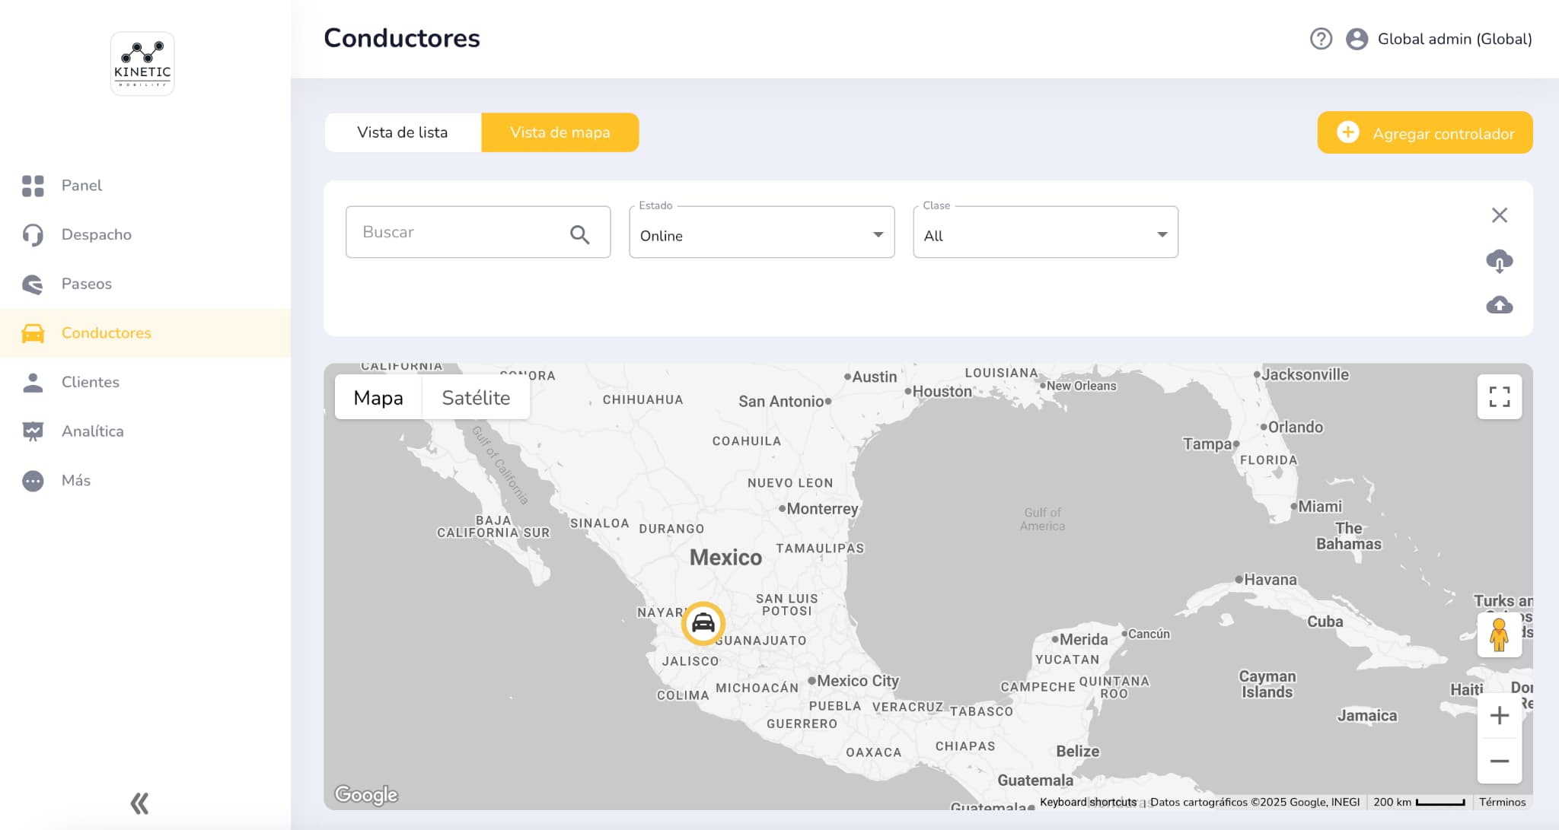The height and width of the screenshot is (830, 1559).
Task: Expand the Clase dropdown
Action: coord(1044,235)
